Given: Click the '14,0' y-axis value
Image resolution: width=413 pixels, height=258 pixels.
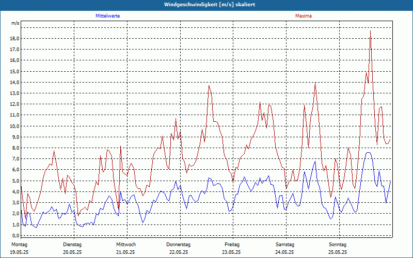Looking at the screenshot, I should coord(14,82).
